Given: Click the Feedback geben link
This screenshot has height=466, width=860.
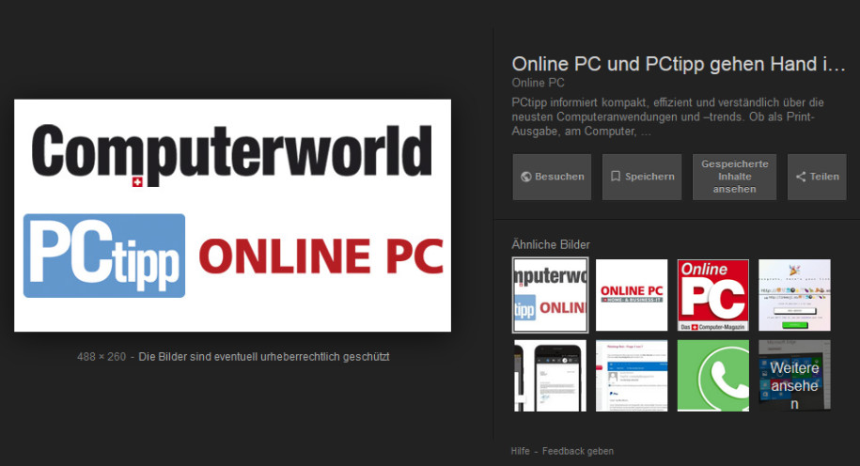Looking at the screenshot, I should click(x=578, y=451).
